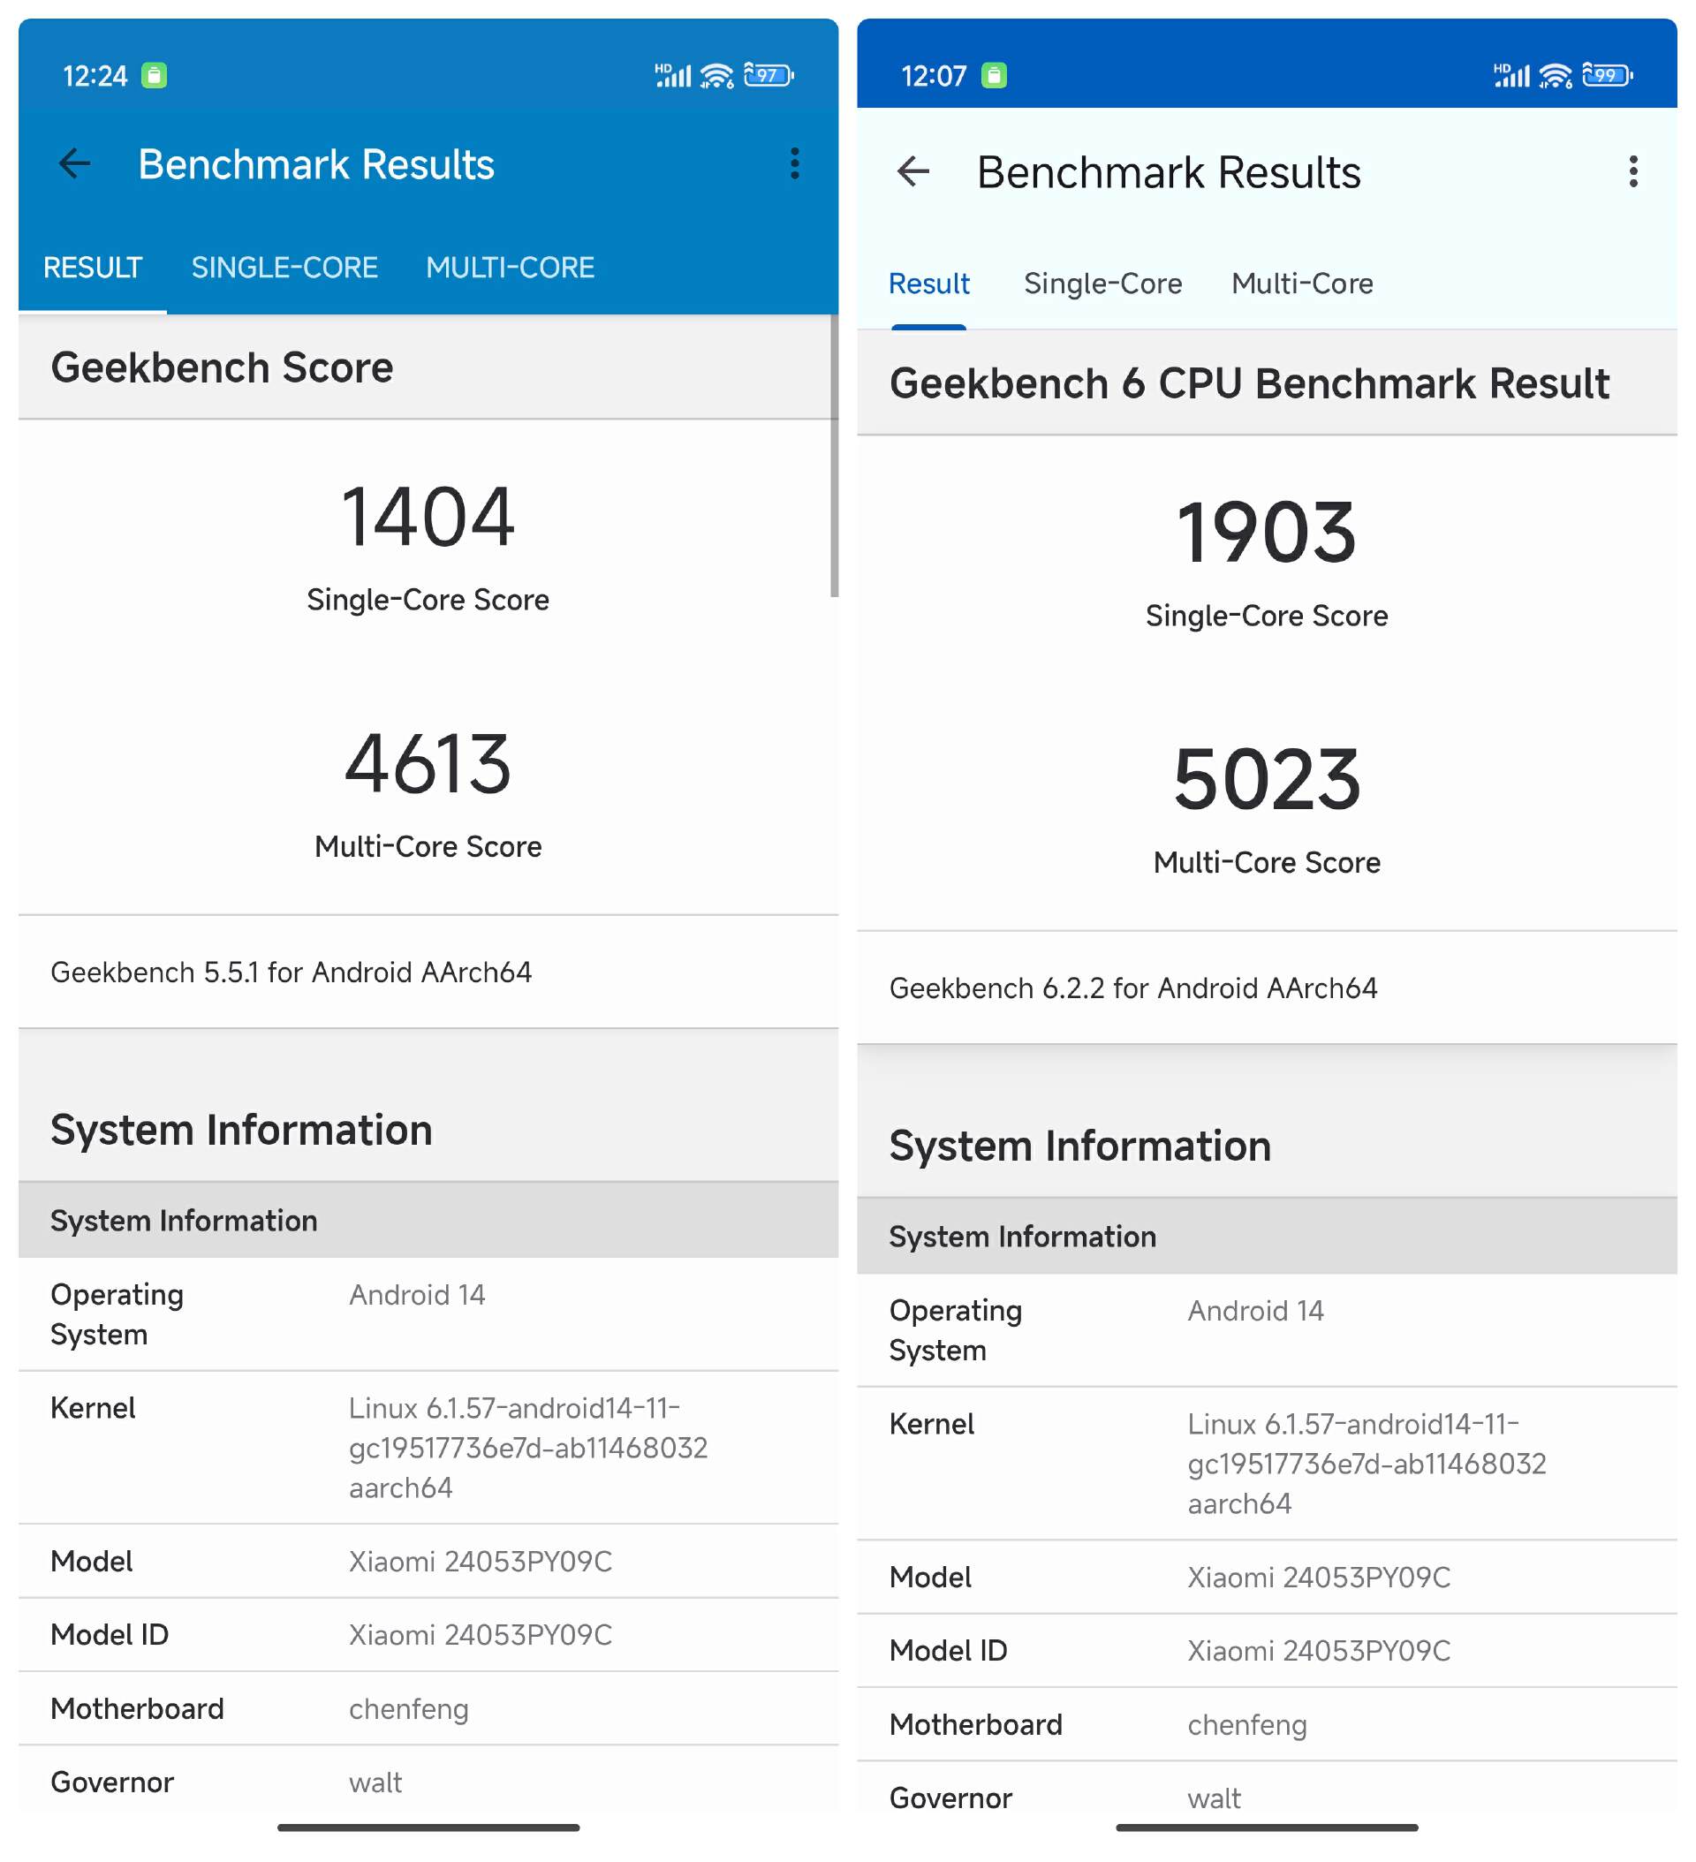Tap the Model row value in Geekbench 6
Viewport: 1696px width, 1862px height.
coord(1319,1577)
